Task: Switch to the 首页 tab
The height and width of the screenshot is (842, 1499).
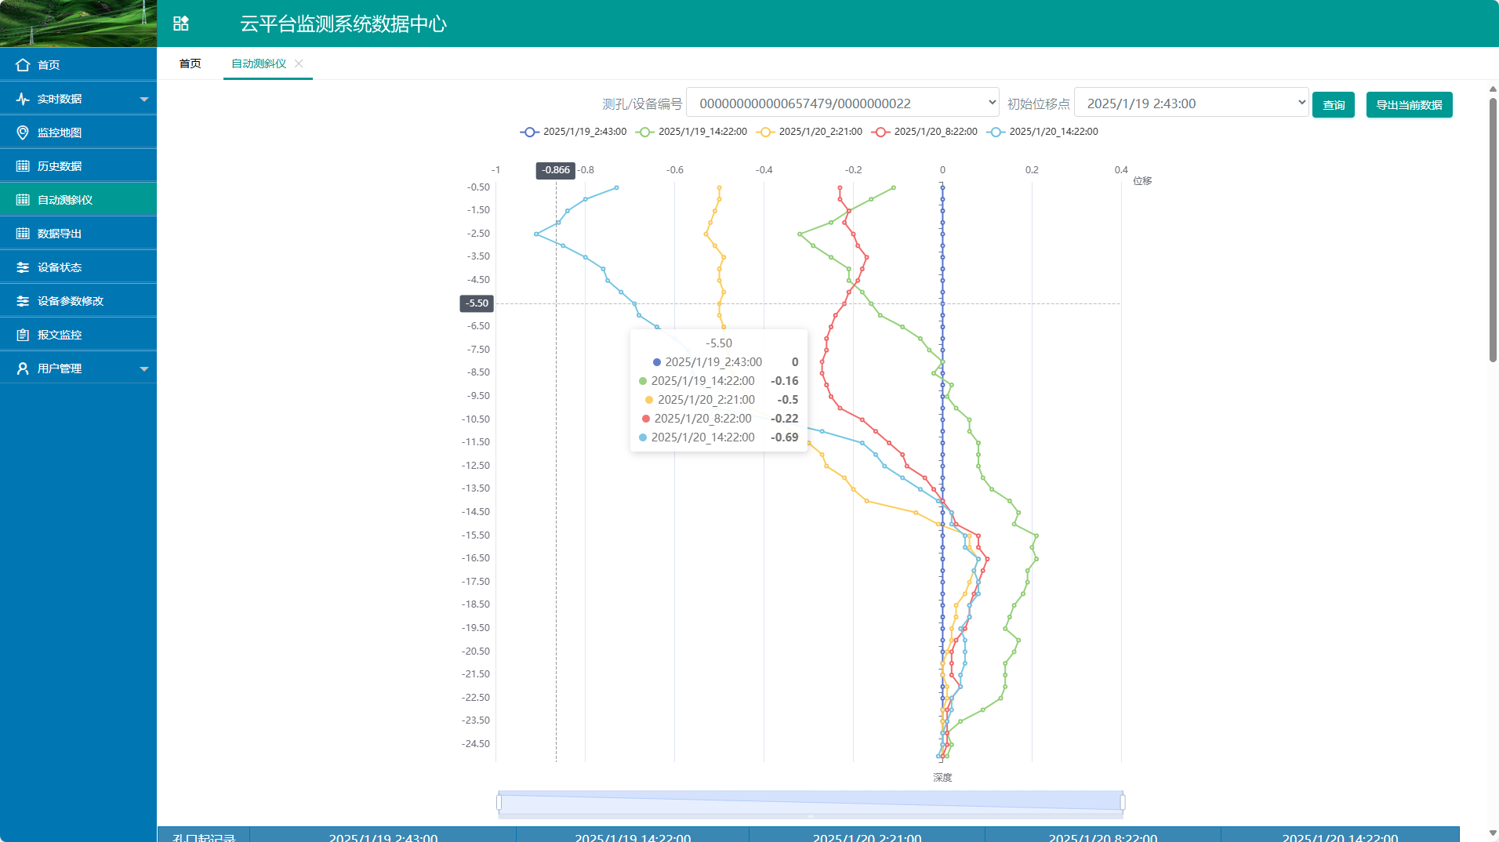Action: tap(190, 64)
